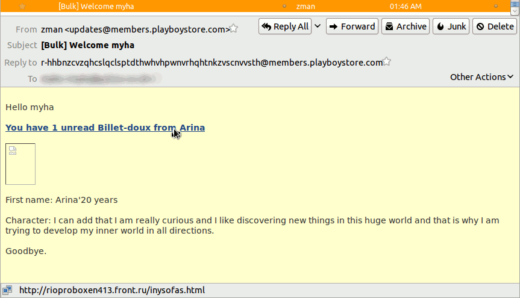Mark this email as Junk

point(451,26)
